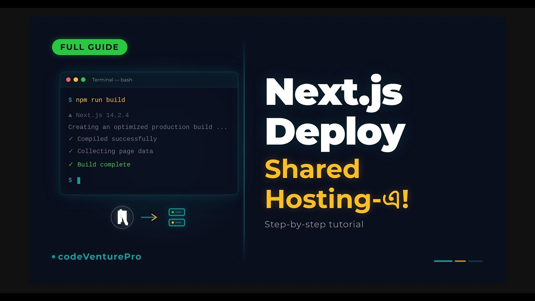Click the 'Next.js 14.2.4' version line

tap(98, 115)
